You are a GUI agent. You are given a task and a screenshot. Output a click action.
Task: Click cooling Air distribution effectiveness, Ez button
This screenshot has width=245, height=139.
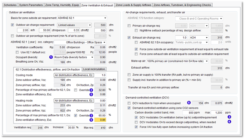[x=74, y=75]
